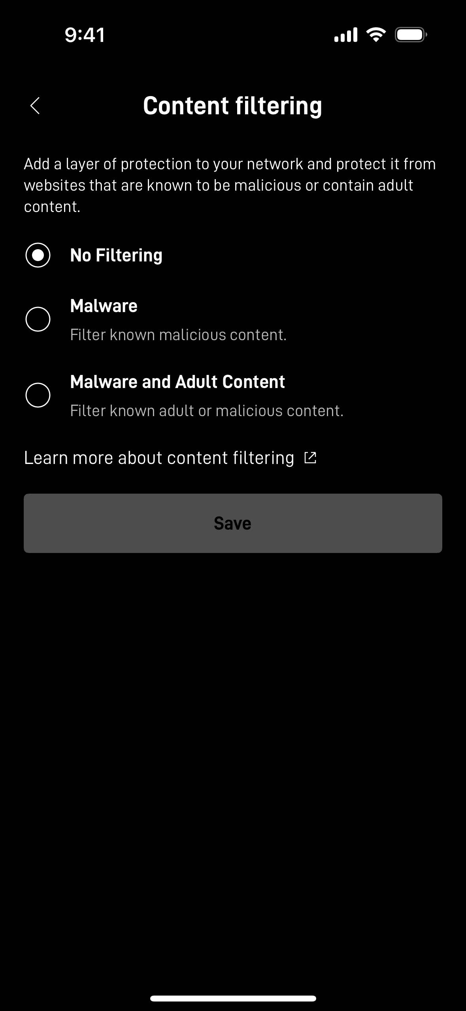Tap the Malware option label

(104, 306)
